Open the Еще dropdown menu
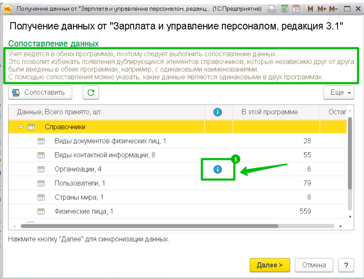Viewport: 364px width, 279px height. (338, 93)
